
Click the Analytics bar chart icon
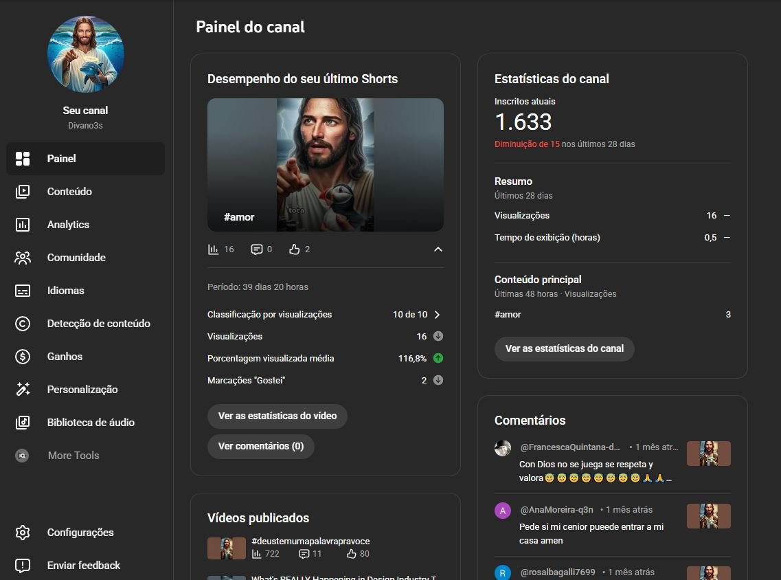coord(23,225)
